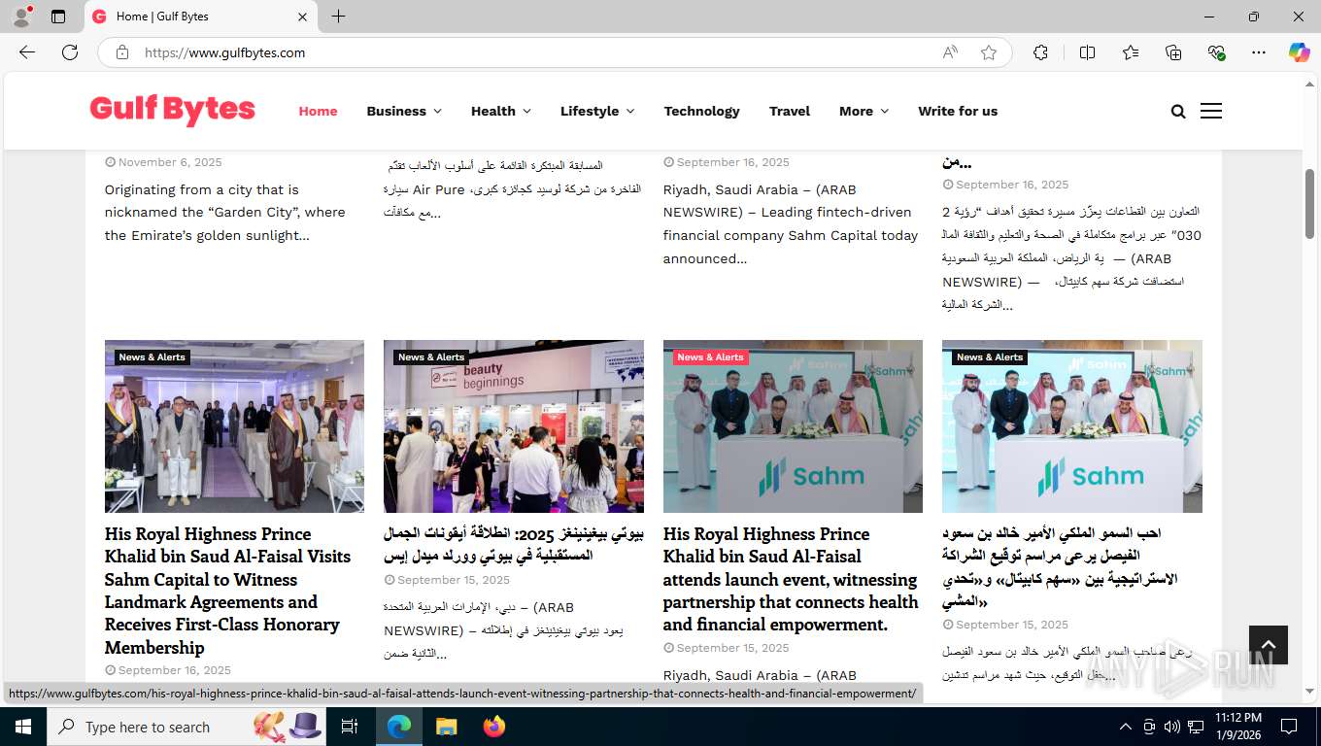Refresh the page with the reload icon
Image resolution: width=1321 pixels, height=746 pixels.
pos(70,52)
